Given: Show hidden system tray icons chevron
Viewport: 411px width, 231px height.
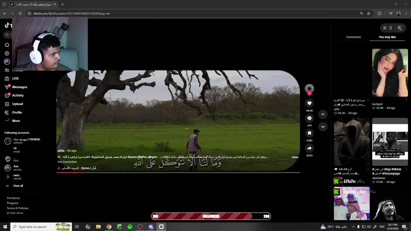Looking at the screenshot, I should pos(353,227).
